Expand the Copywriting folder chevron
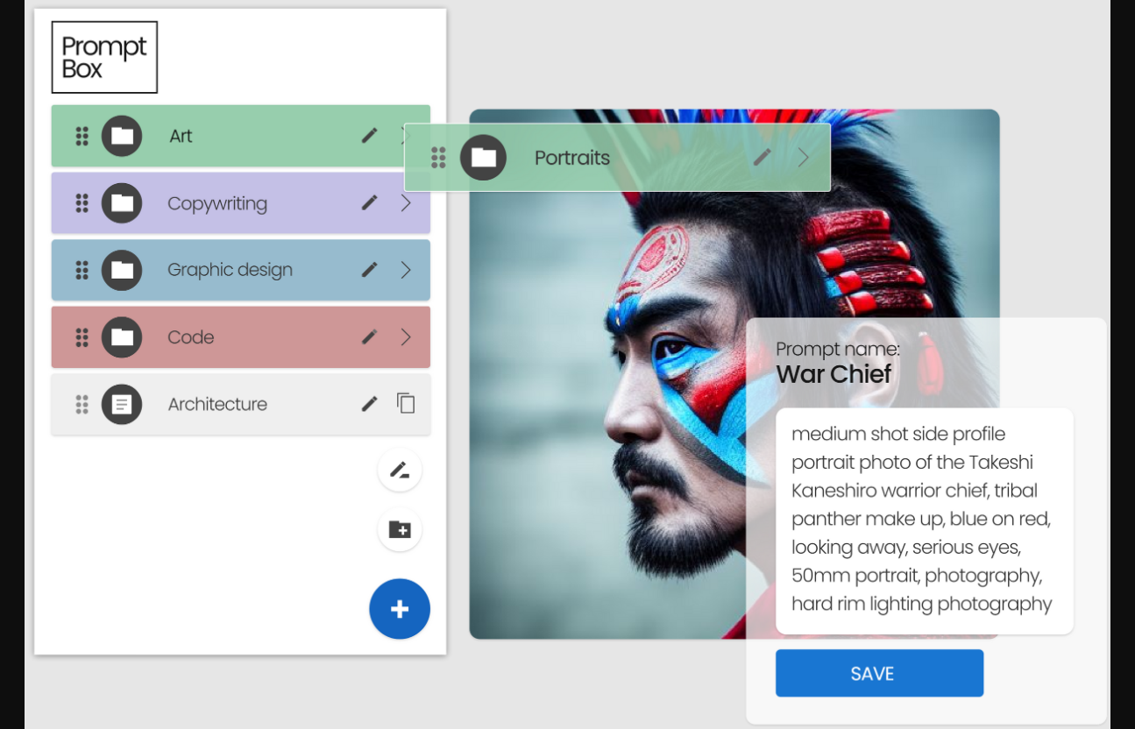1135x729 pixels. click(x=406, y=203)
